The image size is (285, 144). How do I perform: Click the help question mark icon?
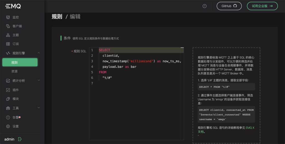pyautogui.click(x=205, y=6)
